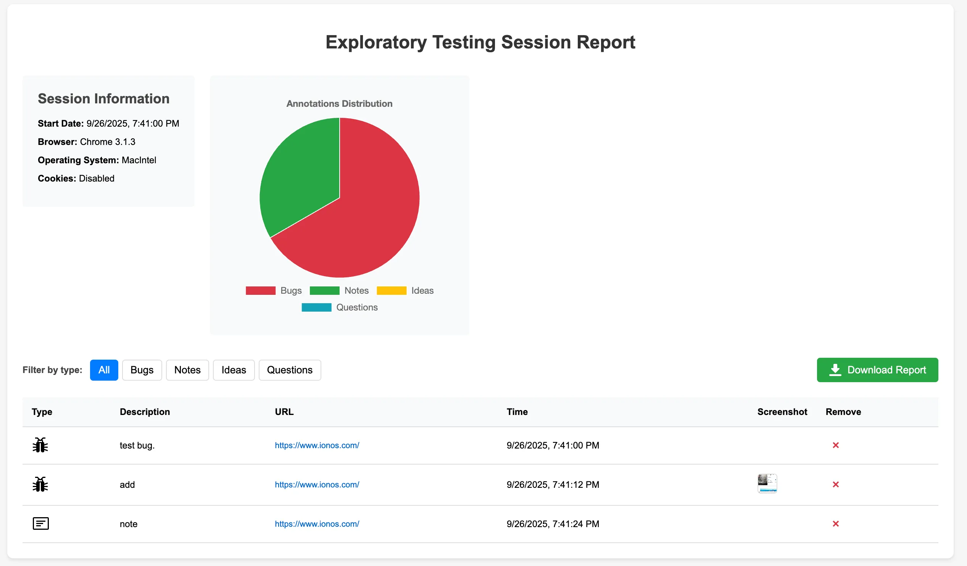Click the yellow Ideas color swatch in the legend
This screenshot has height=566, width=967.
coord(391,290)
